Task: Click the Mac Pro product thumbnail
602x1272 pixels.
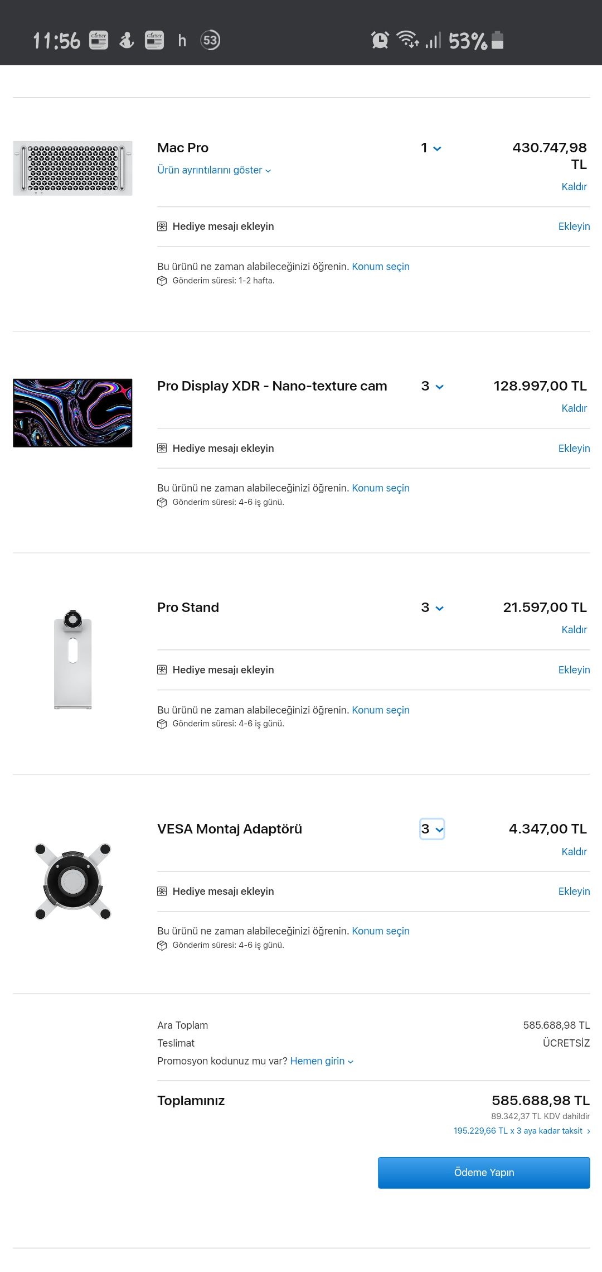Action: [x=73, y=168]
